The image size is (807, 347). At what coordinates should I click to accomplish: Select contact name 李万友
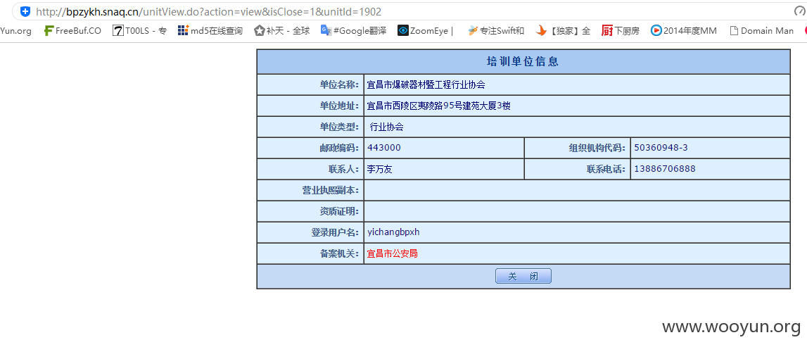tap(380, 169)
